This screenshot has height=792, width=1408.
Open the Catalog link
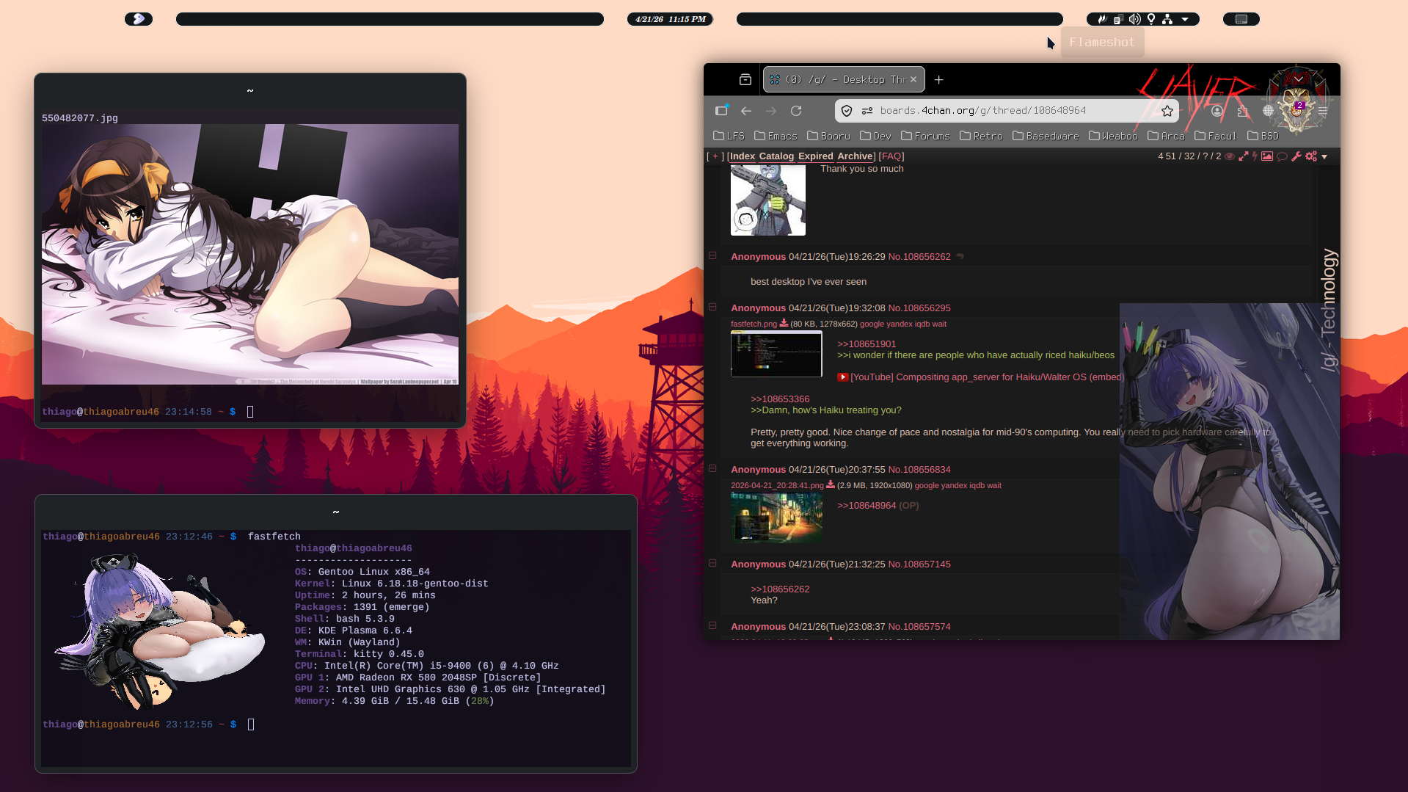(x=776, y=156)
